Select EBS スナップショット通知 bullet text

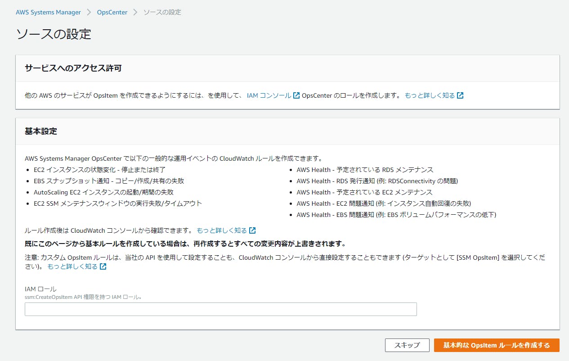(x=109, y=181)
